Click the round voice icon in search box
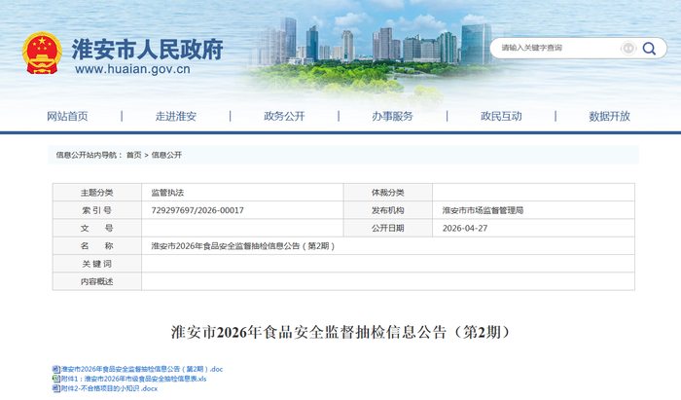This screenshot has height=400, width=681. pos(628,49)
